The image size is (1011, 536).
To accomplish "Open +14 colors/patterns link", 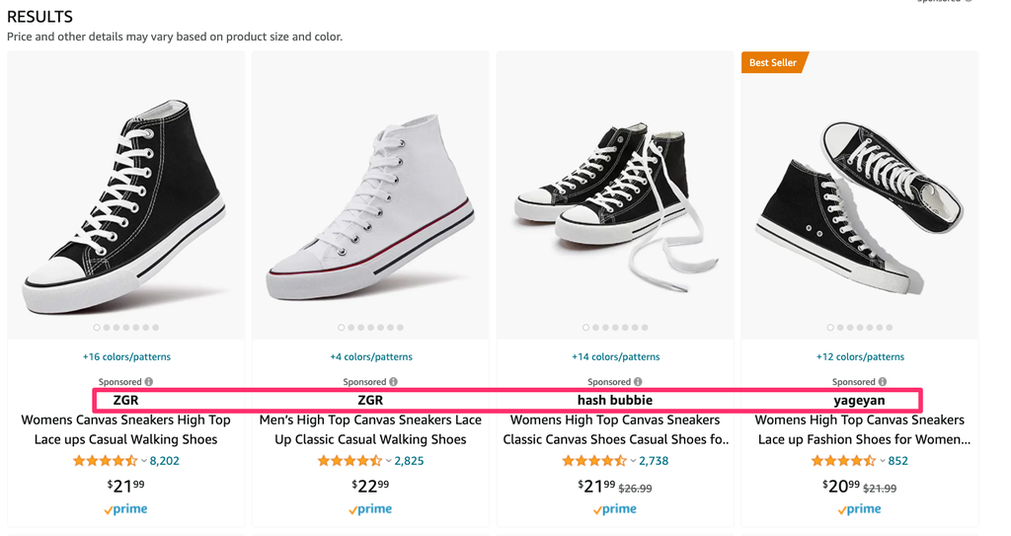I will pos(615,356).
